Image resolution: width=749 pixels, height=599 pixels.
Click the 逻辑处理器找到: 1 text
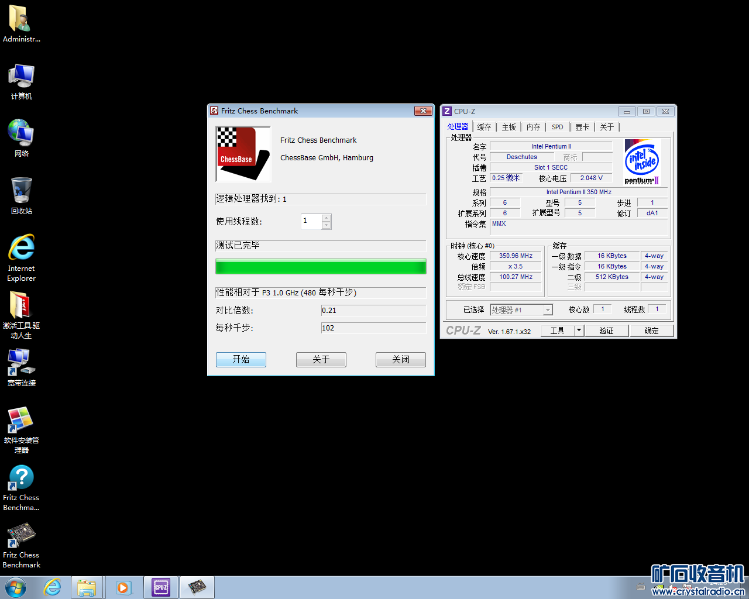(x=252, y=199)
